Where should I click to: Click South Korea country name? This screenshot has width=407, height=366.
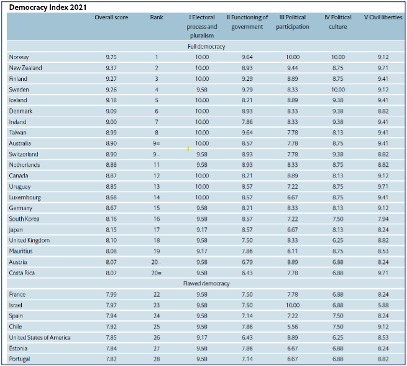click(x=25, y=219)
